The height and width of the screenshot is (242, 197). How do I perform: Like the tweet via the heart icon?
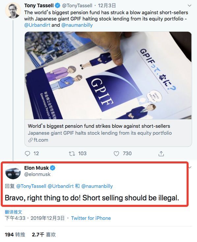pos(116,154)
